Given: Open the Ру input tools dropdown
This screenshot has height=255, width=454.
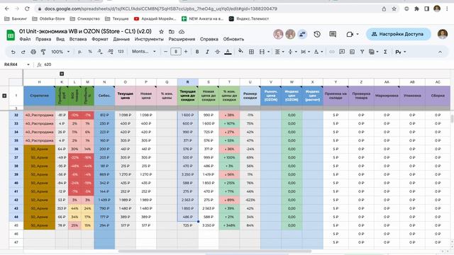Looking at the screenshot, I should point(401,52).
